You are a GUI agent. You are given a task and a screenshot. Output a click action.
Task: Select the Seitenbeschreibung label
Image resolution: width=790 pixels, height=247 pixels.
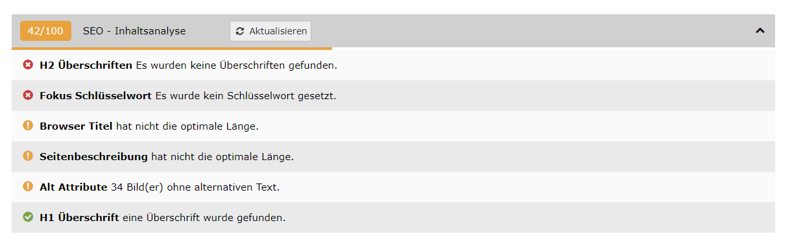[93, 157]
